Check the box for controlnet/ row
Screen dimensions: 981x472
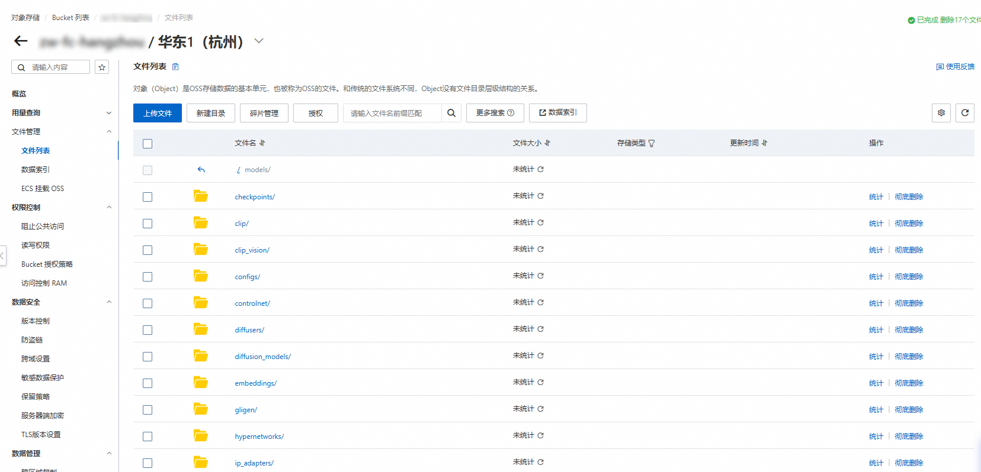(148, 303)
